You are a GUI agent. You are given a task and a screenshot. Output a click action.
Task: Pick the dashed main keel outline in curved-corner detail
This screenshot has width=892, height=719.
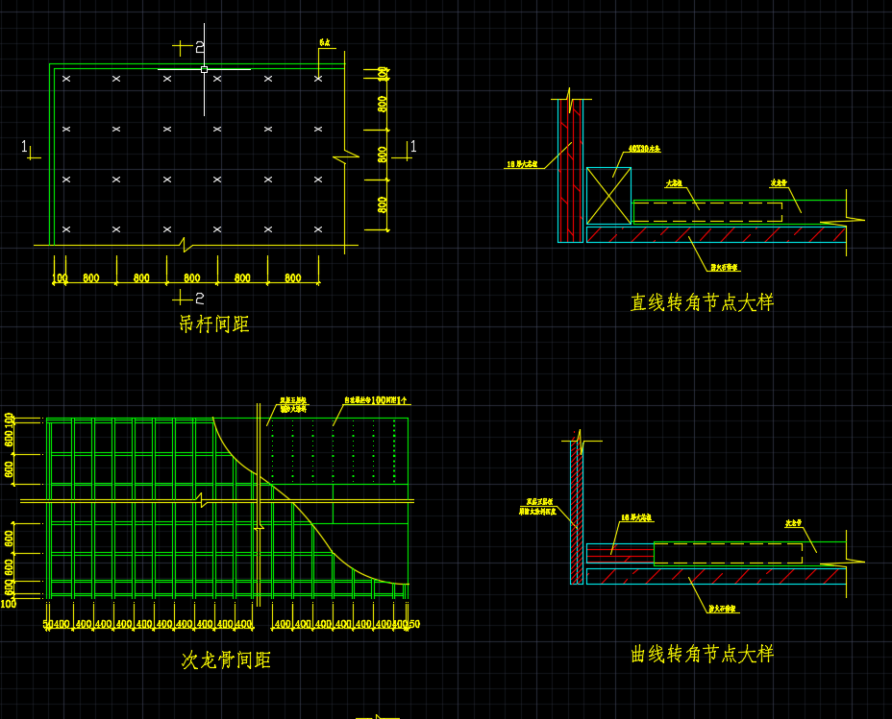(729, 554)
